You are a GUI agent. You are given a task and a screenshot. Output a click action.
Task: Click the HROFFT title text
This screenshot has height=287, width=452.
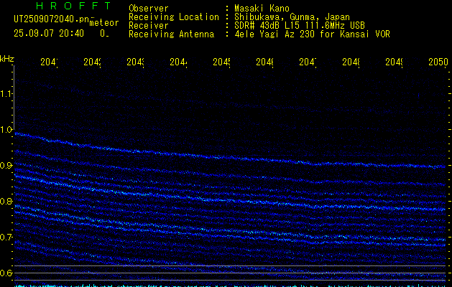click(x=73, y=6)
